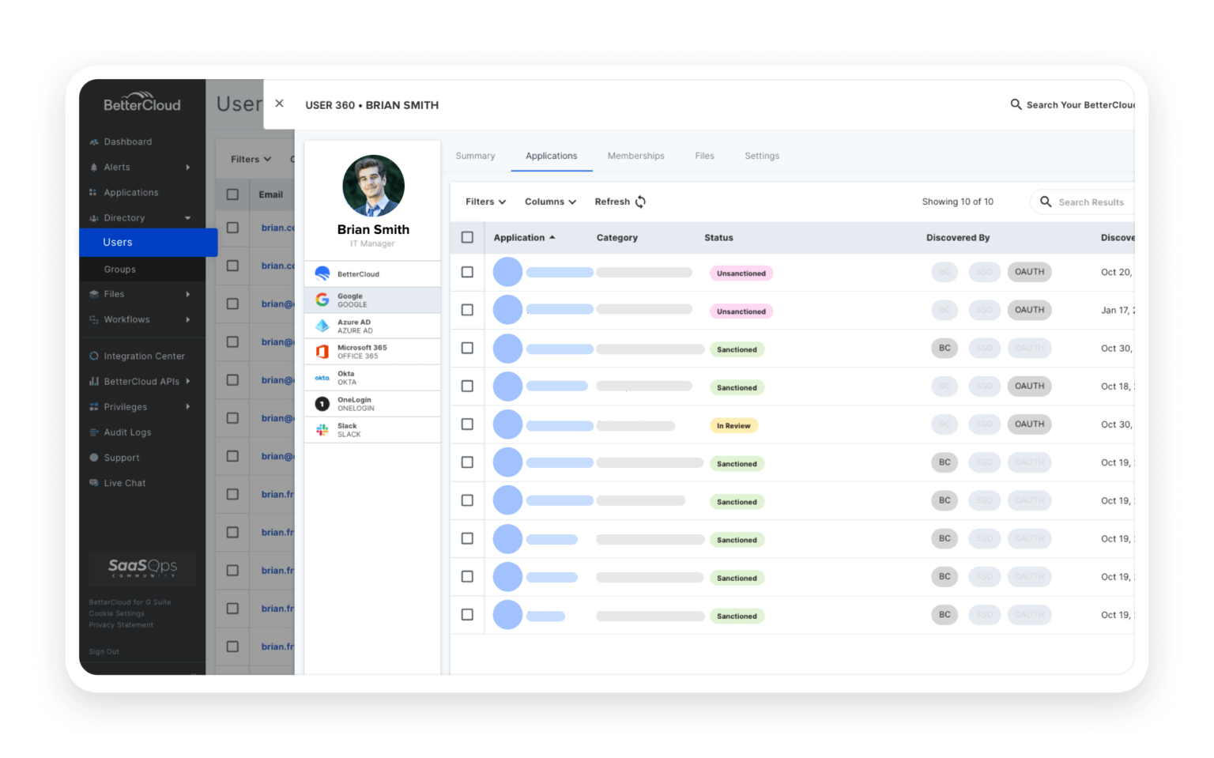
Task: Expand the Directory section
Action: pyautogui.click(x=124, y=217)
